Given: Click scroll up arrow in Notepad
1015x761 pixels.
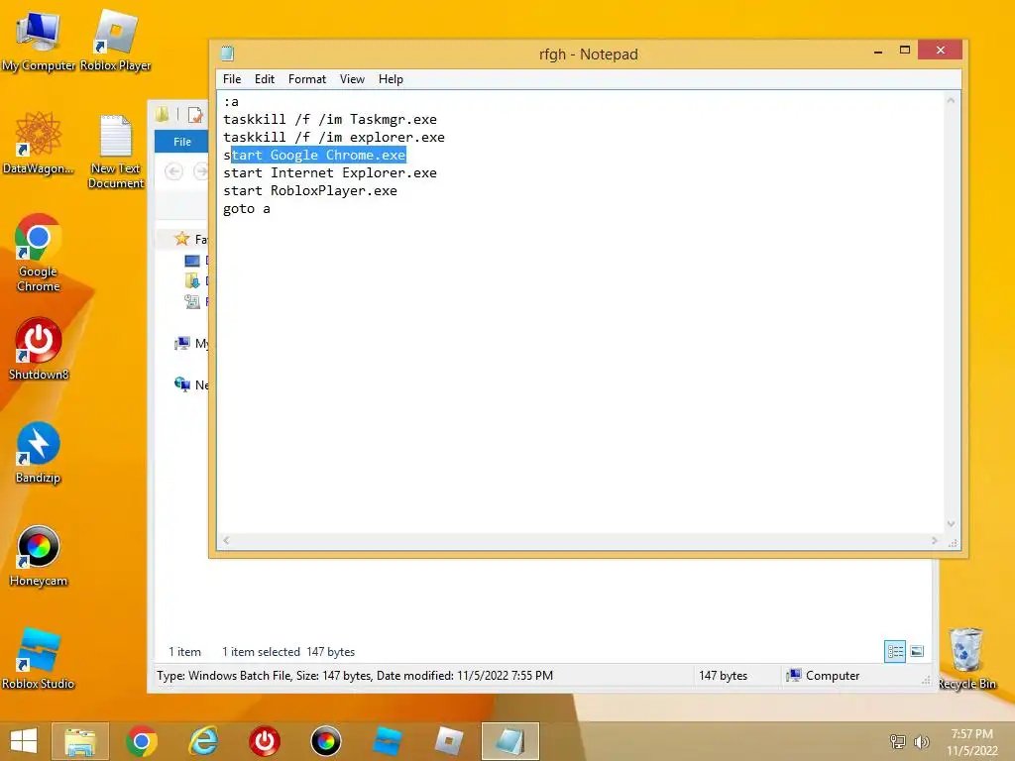Looking at the screenshot, I should coord(951,100).
